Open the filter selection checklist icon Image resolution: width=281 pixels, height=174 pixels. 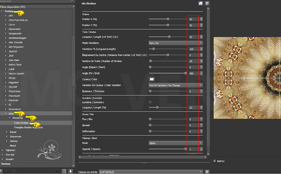64,171
